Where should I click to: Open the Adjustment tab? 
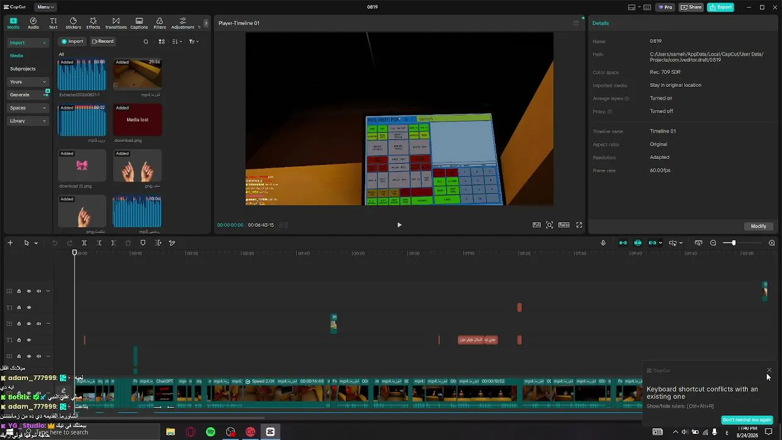pos(183,23)
